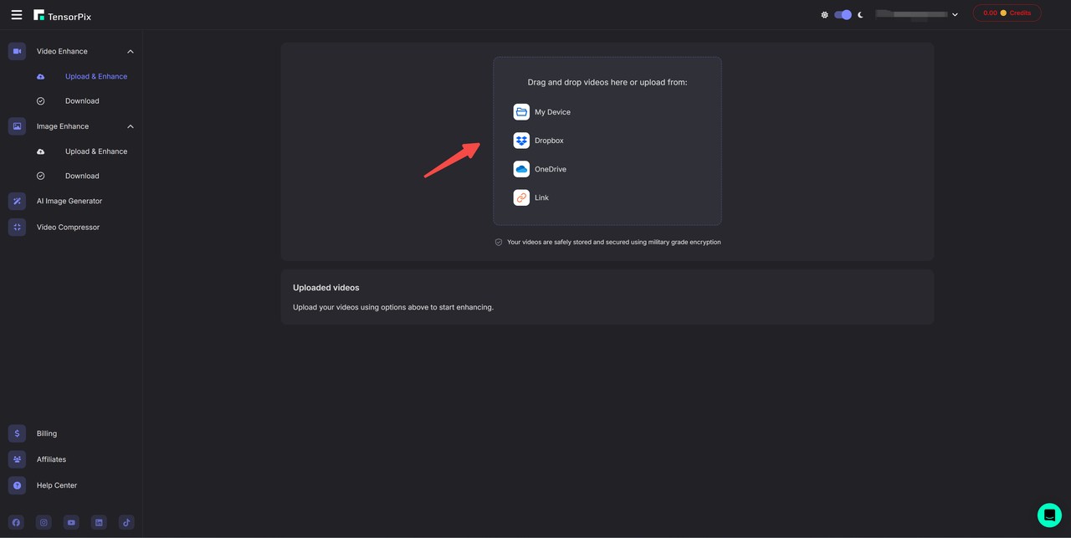The image size is (1071, 538).
Task: Open Upload & Enhance under Video Enhance
Action: (95, 77)
